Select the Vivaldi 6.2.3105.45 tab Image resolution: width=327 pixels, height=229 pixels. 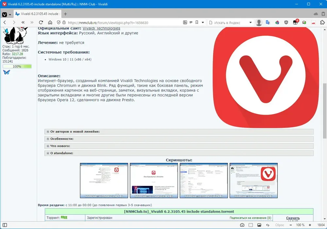(38, 14)
